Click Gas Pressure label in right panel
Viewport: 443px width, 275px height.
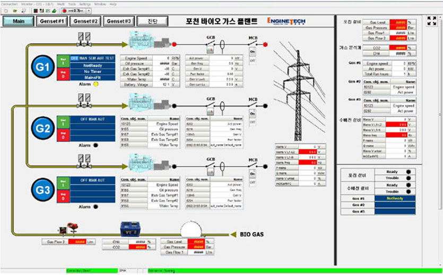[x=376, y=28]
